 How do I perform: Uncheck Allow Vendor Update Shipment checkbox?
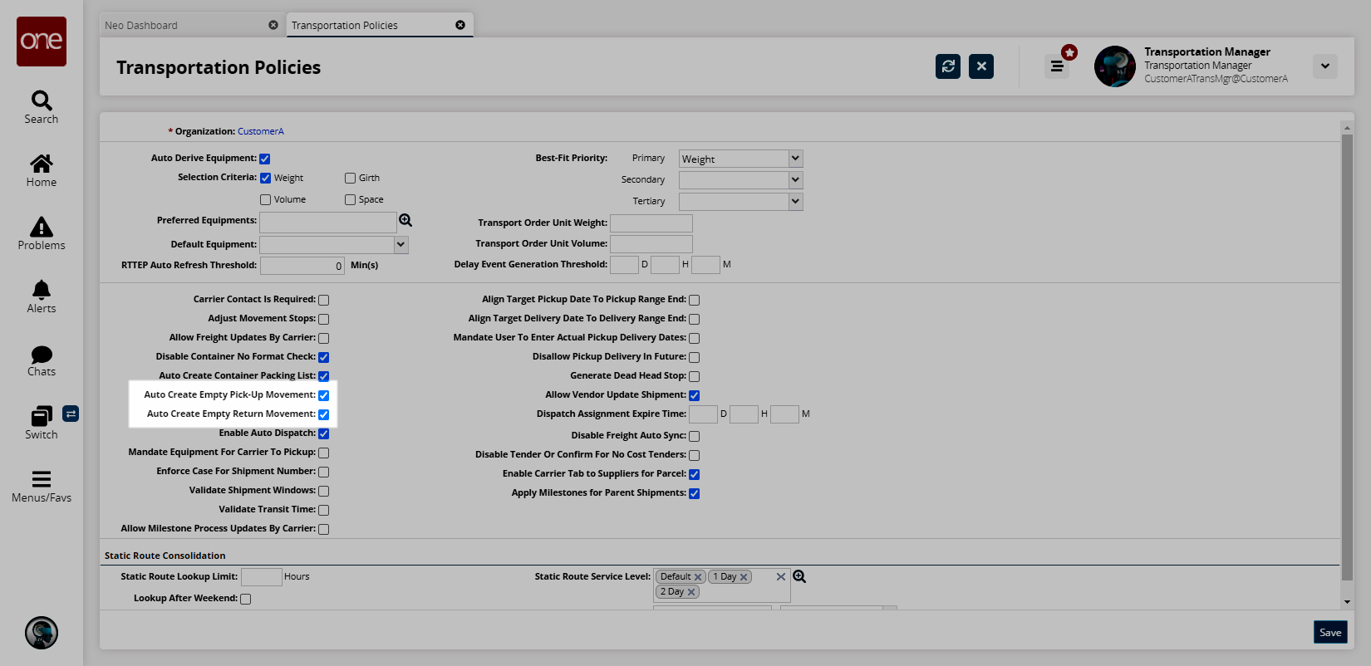tap(694, 395)
